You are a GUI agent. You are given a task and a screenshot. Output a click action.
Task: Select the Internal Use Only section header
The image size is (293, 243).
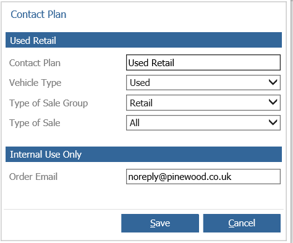pyautogui.click(x=143, y=155)
